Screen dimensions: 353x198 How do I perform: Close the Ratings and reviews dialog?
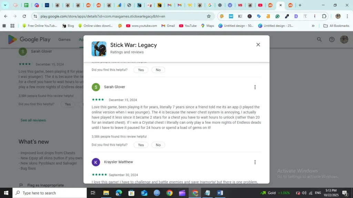(x=258, y=45)
